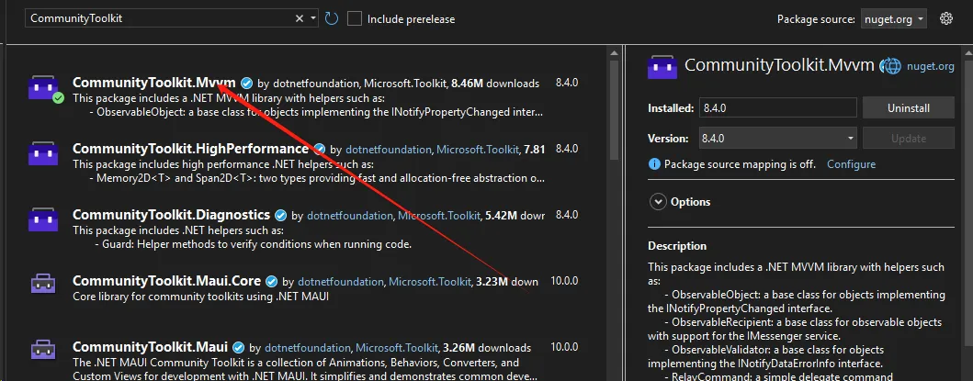Viewport: 973px width, 381px height.
Task: Enable the Include prerelease checkbox
Action: [355, 18]
